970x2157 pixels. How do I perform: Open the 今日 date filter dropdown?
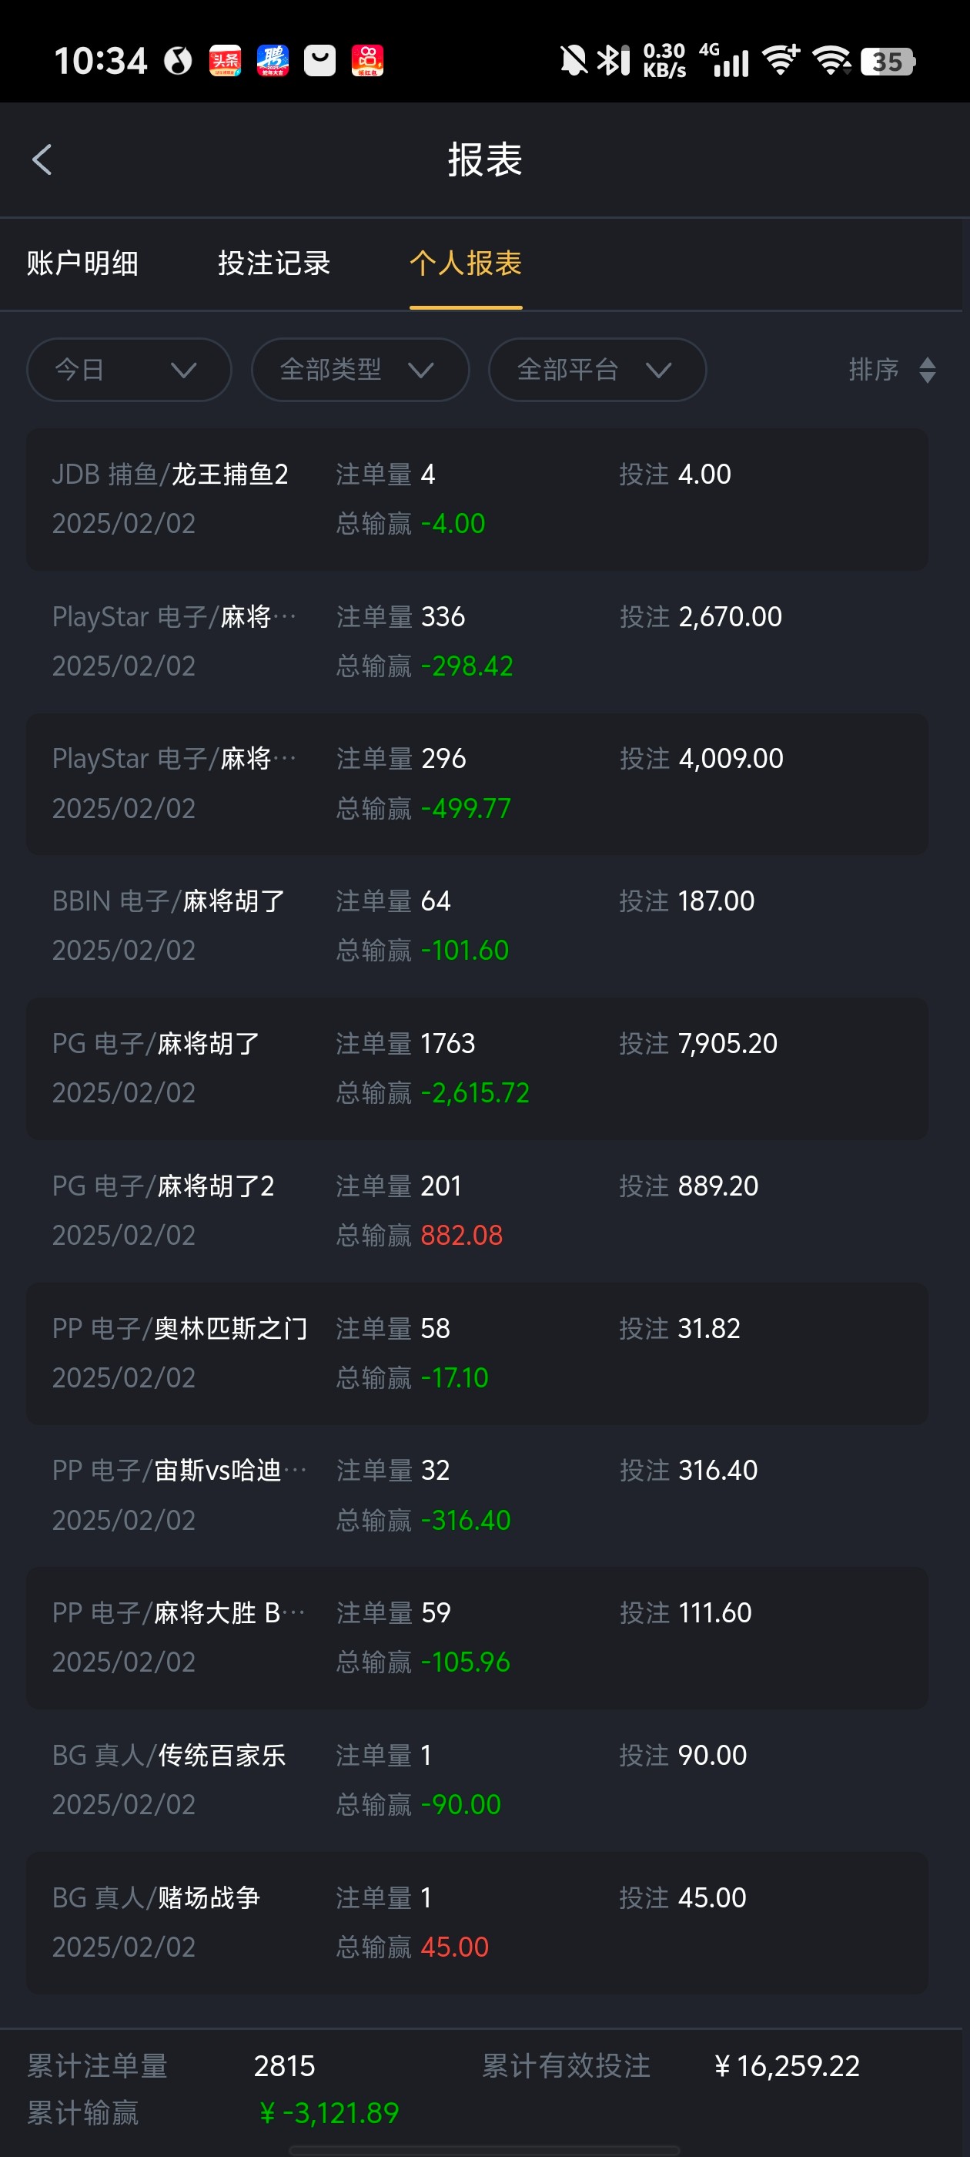coord(129,370)
